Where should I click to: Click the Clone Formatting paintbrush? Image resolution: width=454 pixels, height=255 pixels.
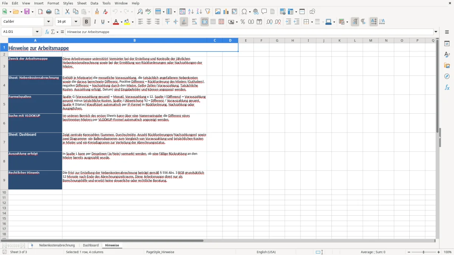click(97, 12)
